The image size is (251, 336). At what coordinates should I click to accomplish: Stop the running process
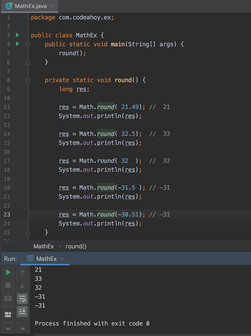click(8, 285)
